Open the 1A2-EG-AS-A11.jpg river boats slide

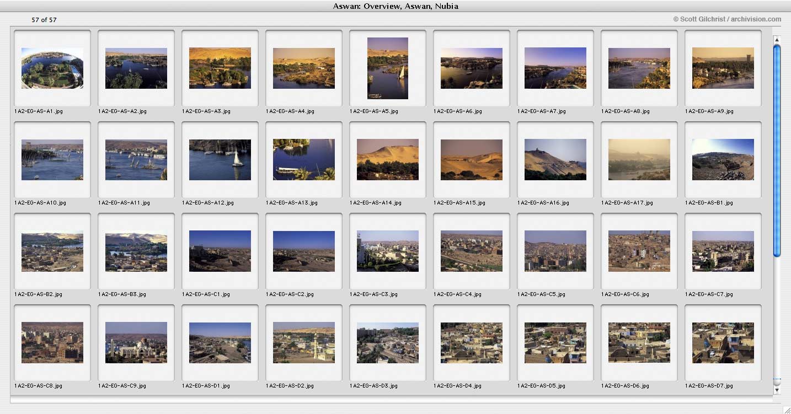[x=136, y=160]
